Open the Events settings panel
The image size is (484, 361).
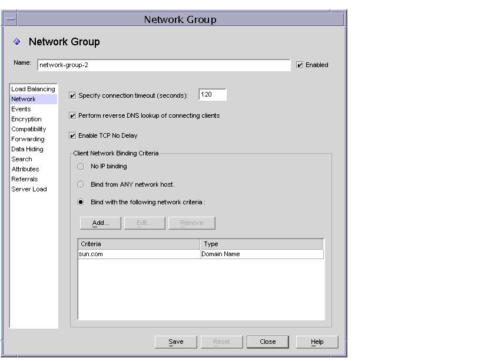point(21,109)
